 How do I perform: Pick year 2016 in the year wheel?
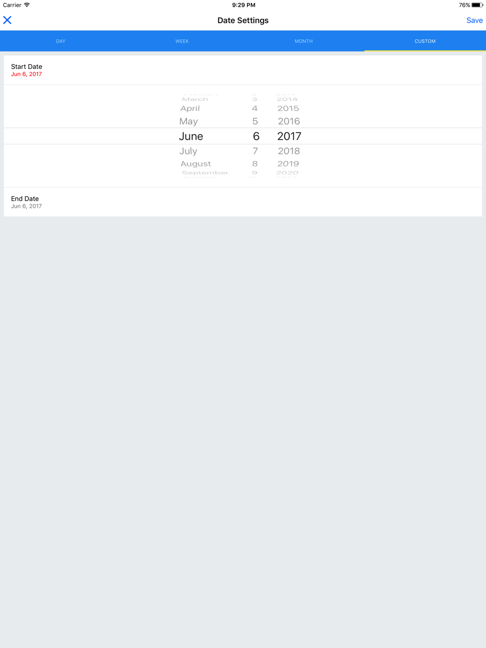point(289,121)
